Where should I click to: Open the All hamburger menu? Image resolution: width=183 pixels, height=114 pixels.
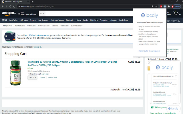[5, 20]
